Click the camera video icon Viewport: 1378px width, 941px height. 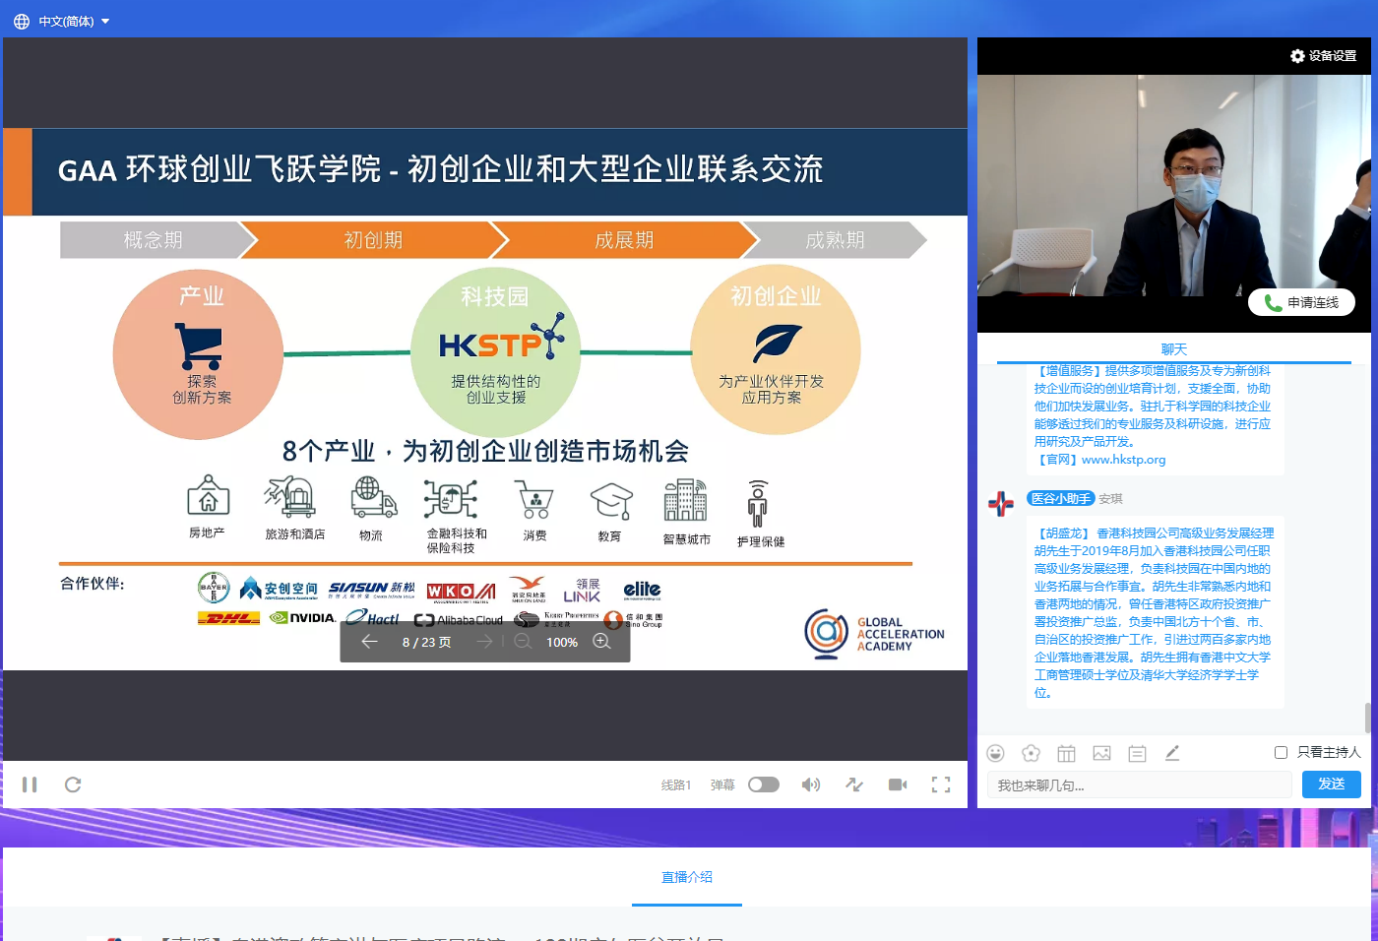click(898, 784)
